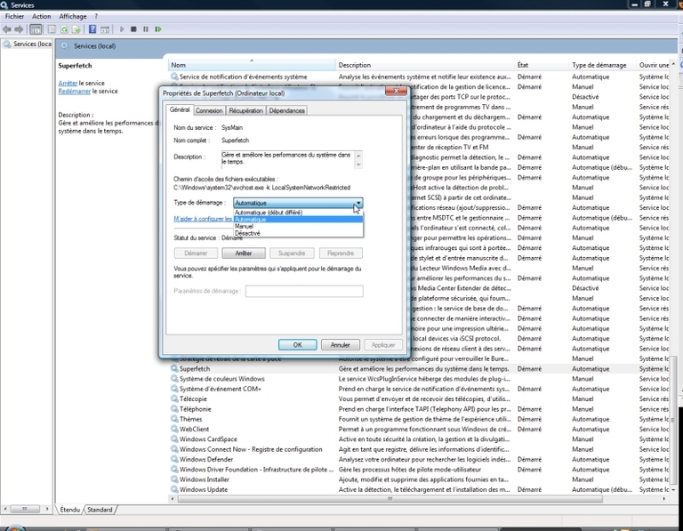Open Help via blue question icon
The width and height of the screenshot is (683, 531).
click(x=92, y=29)
